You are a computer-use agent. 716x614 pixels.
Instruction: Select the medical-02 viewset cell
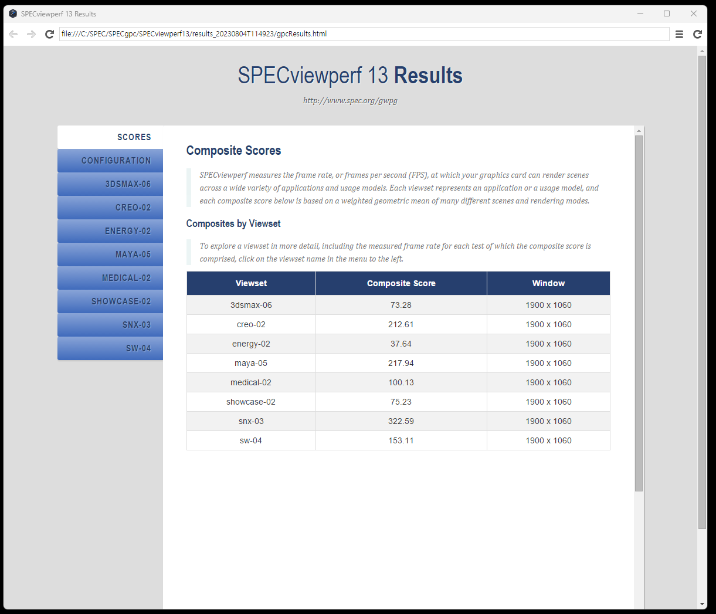pyautogui.click(x=251, y=382)
